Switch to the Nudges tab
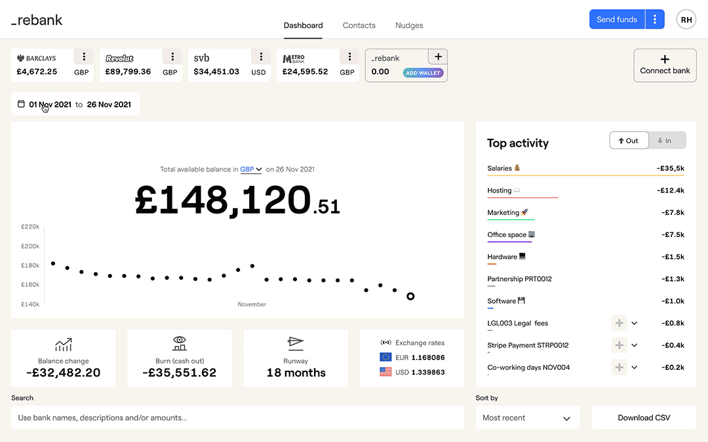This screenshot has width=708, height=442. pos(409,26)
